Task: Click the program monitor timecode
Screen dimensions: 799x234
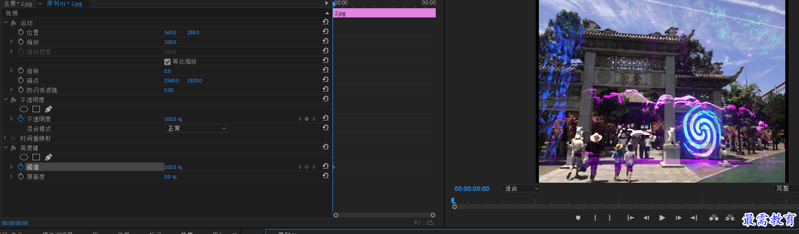Action: click(x=472, y=189)
